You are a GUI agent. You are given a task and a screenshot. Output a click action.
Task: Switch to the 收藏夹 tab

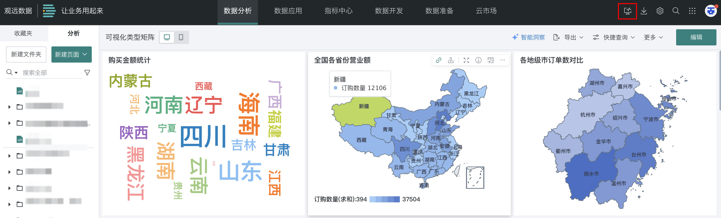coord(23,33)
